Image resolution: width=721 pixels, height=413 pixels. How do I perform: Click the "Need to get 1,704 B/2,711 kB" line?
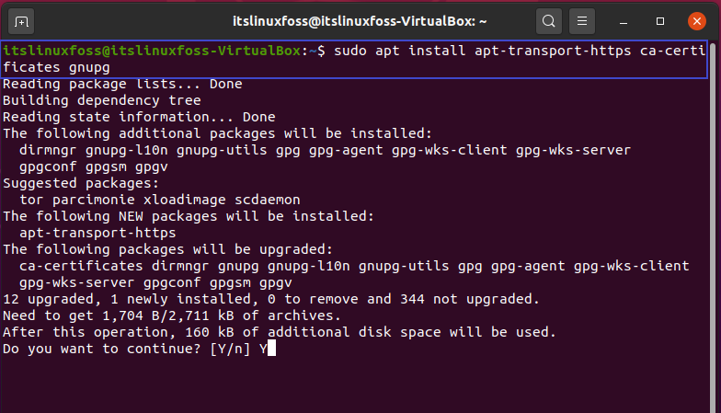(x=172, y=316)
